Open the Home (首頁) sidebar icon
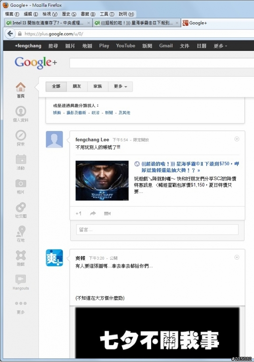 (21, 90)
